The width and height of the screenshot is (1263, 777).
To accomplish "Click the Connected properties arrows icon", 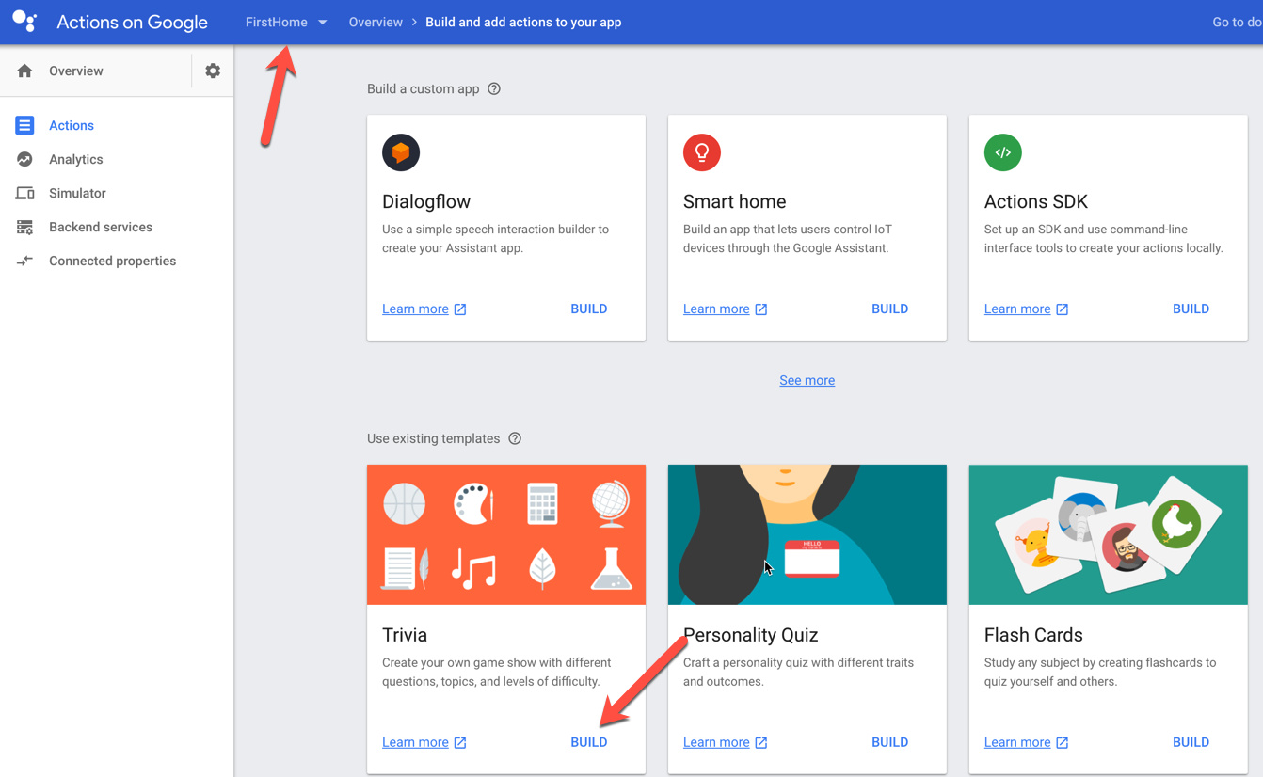I will click(24, 261).
